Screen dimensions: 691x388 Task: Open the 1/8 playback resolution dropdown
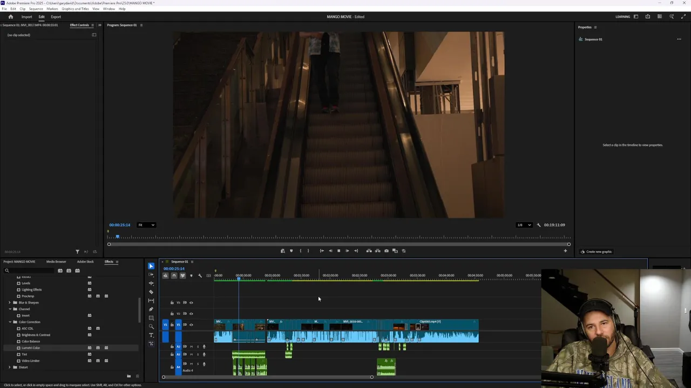point(524,225)
